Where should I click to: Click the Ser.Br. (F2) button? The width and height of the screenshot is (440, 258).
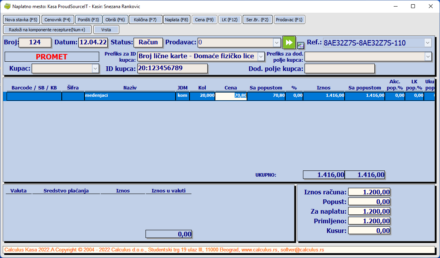coord(257,20)
